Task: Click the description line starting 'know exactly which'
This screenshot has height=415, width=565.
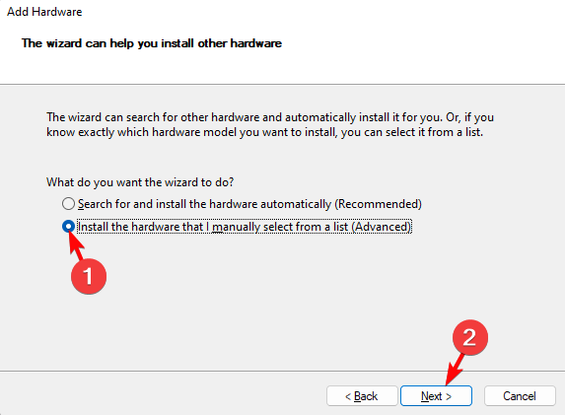Action: click(265, 132)
